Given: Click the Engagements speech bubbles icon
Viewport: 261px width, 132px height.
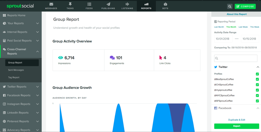Looking at the screenshot, I should [112, 58].
